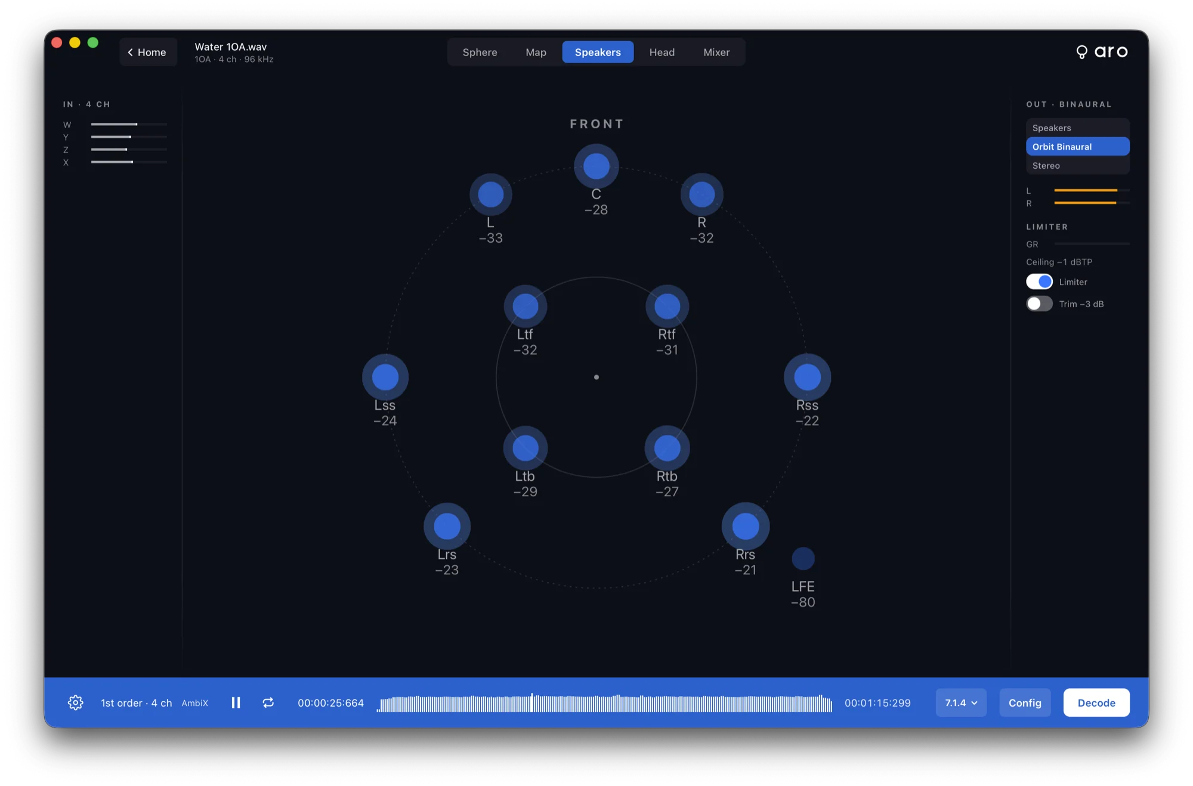Screen dimensions: 1193x786
Task: Click the Decode button
Action: click(x=1096, y=703)
